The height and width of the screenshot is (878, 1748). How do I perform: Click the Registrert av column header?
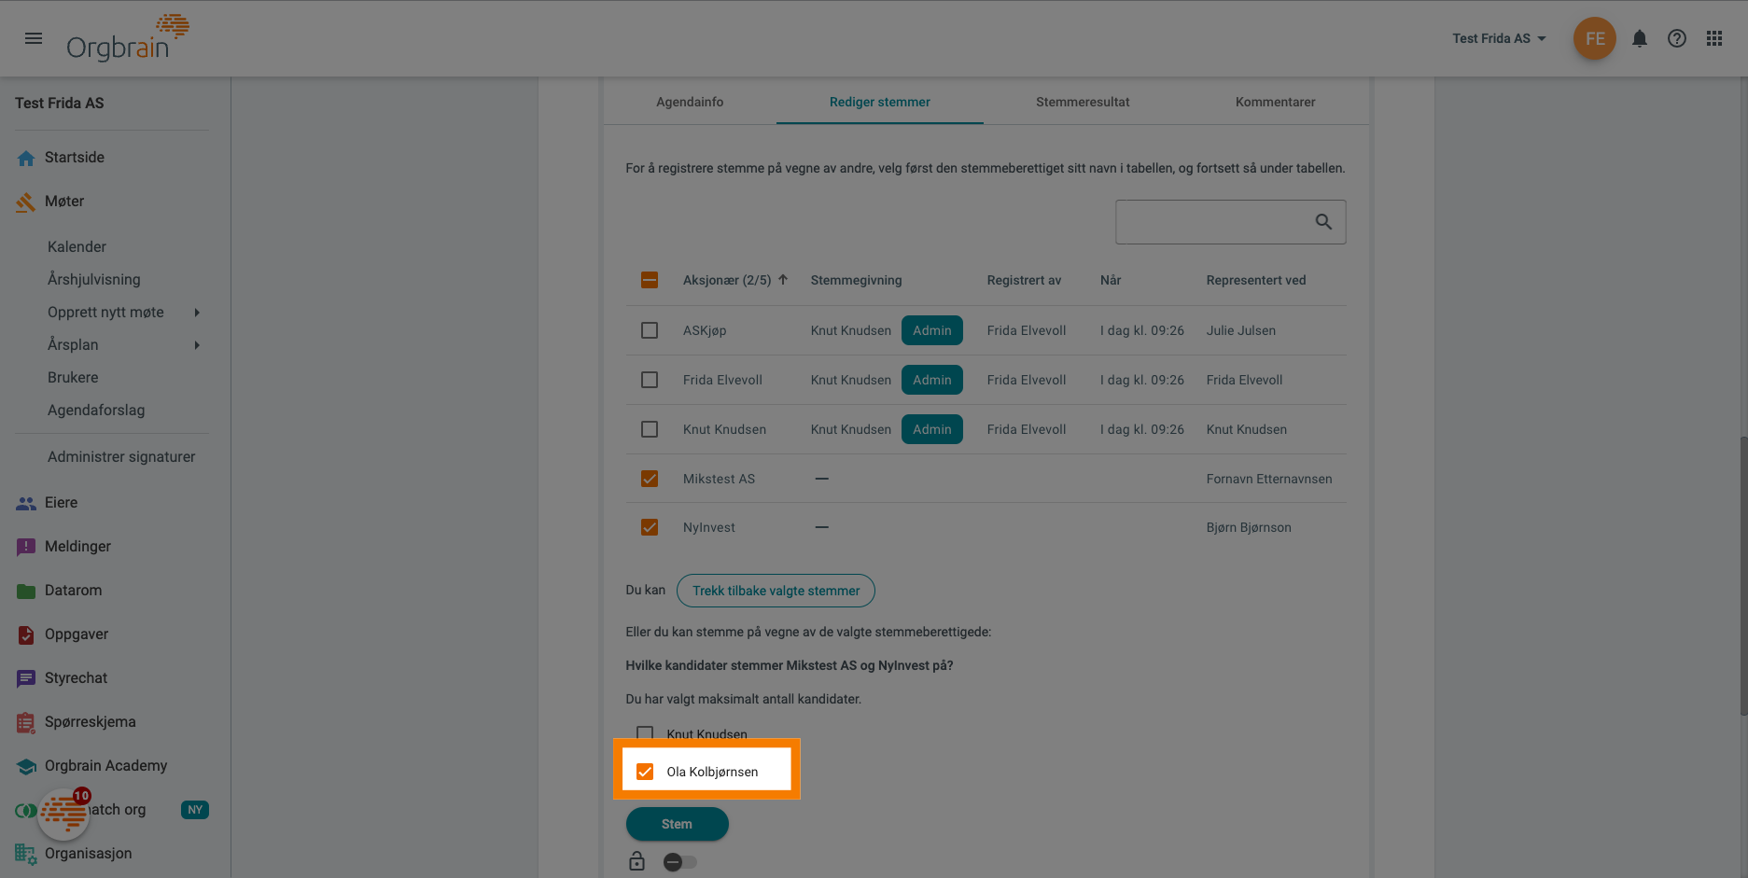(1024, 280)
